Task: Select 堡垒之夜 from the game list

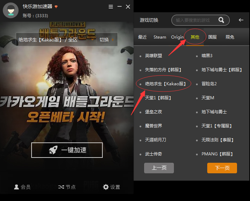Action: click(x=153, y=112)
